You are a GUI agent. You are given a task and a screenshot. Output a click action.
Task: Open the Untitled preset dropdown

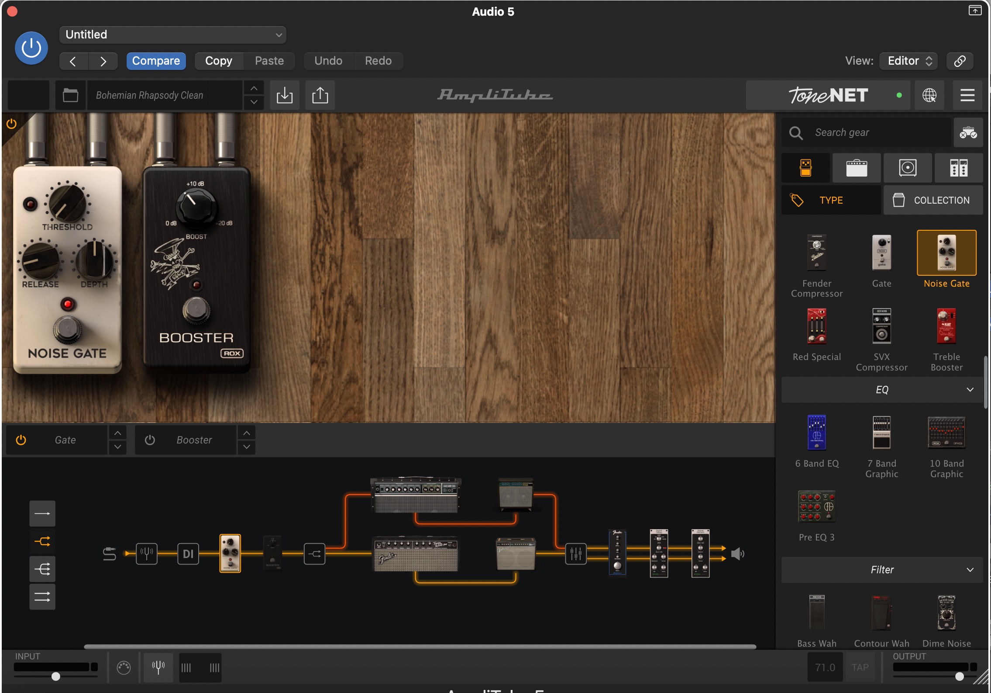[x=172, y=35]
